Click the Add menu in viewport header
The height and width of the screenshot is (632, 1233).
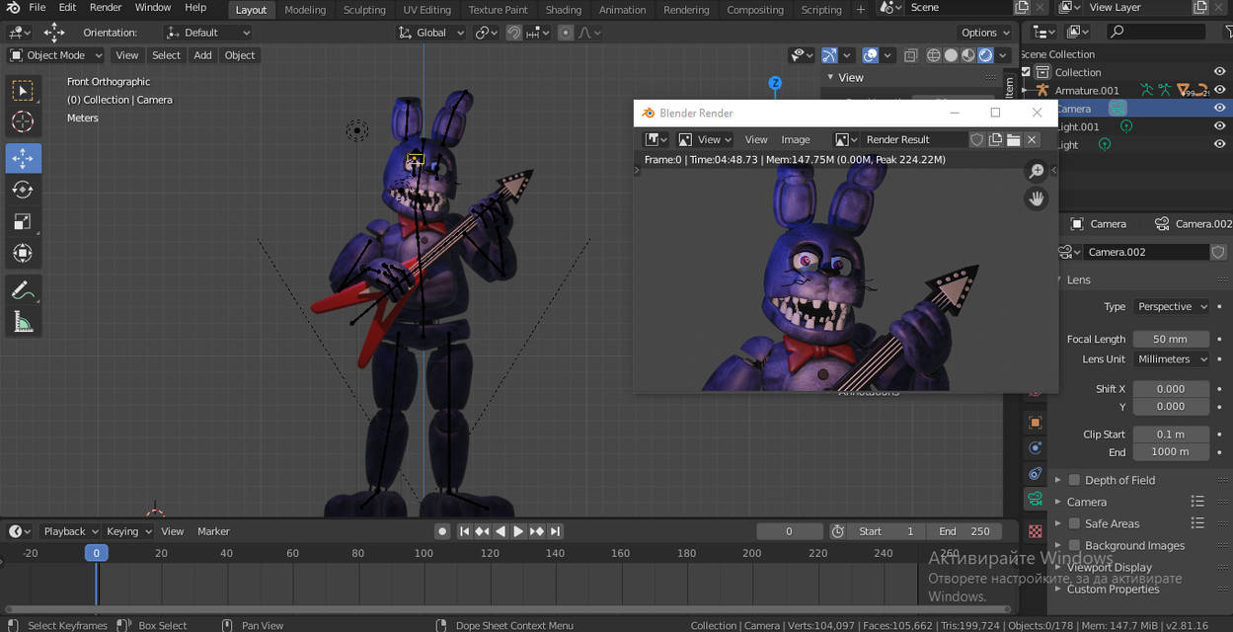[202, 55]
